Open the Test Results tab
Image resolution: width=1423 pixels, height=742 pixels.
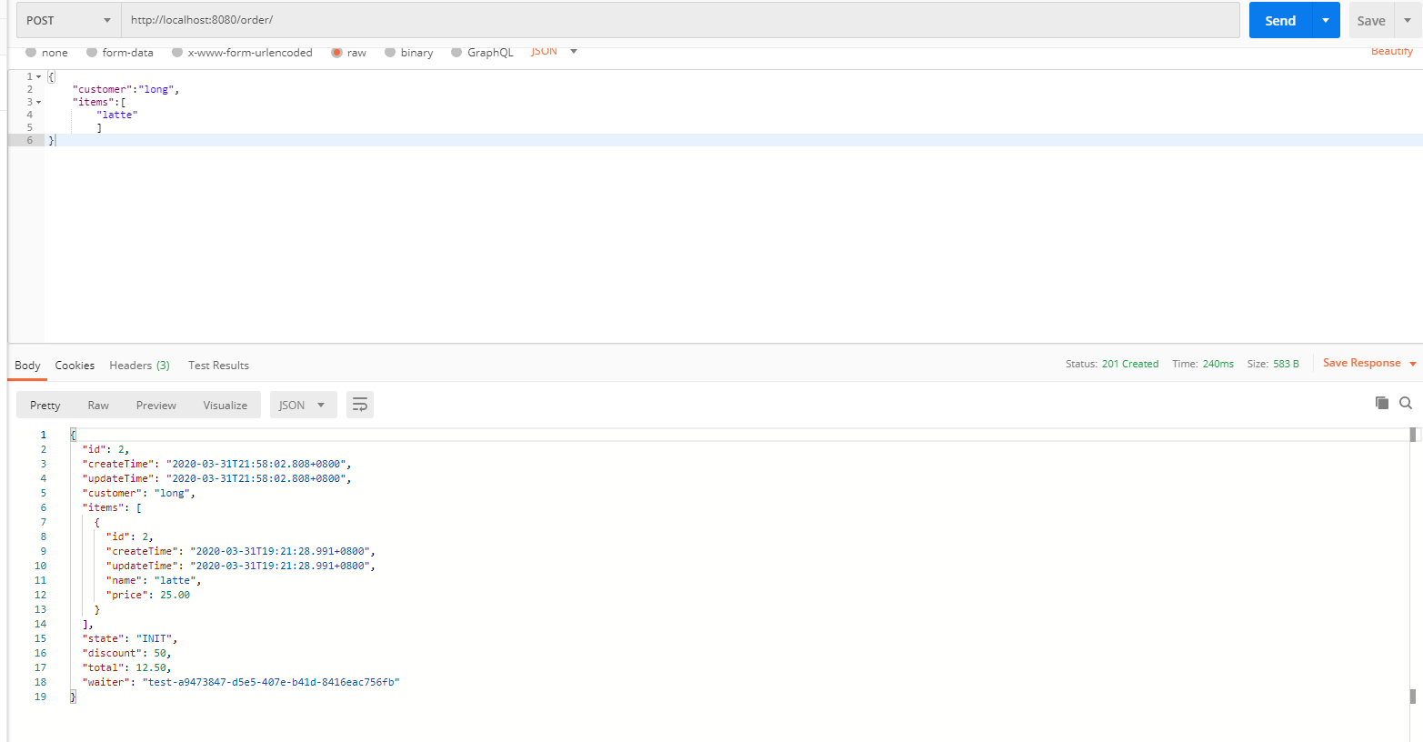[218, 365]
